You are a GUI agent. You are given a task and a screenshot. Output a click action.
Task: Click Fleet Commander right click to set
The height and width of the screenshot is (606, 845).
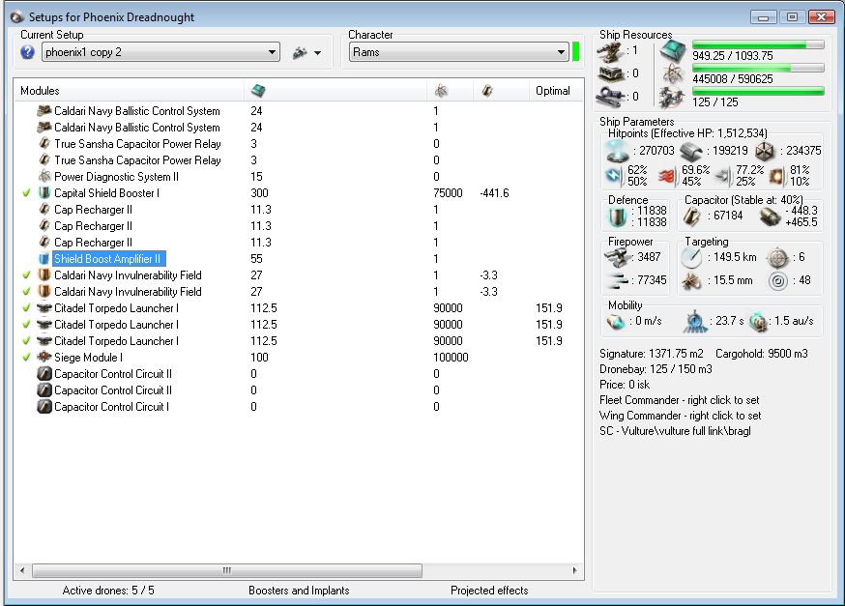pyautogui.click(x=679, y=400)
